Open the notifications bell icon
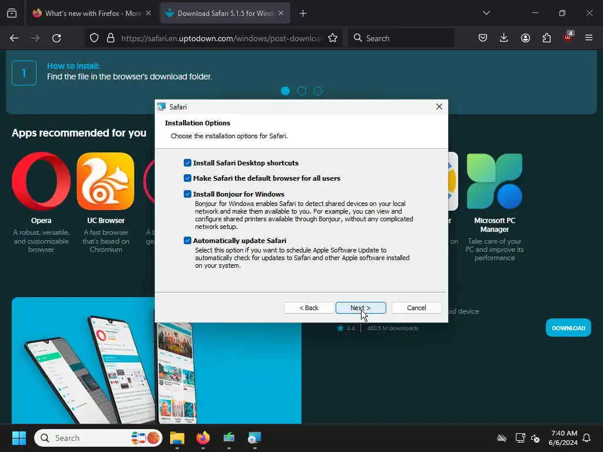Screen dimensions: 603x452 [x=587, y=438]
